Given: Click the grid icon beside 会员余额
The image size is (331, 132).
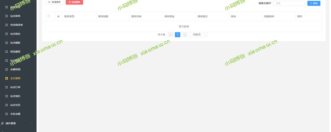Looking at the screenshot, I should (x=7, y=114).
